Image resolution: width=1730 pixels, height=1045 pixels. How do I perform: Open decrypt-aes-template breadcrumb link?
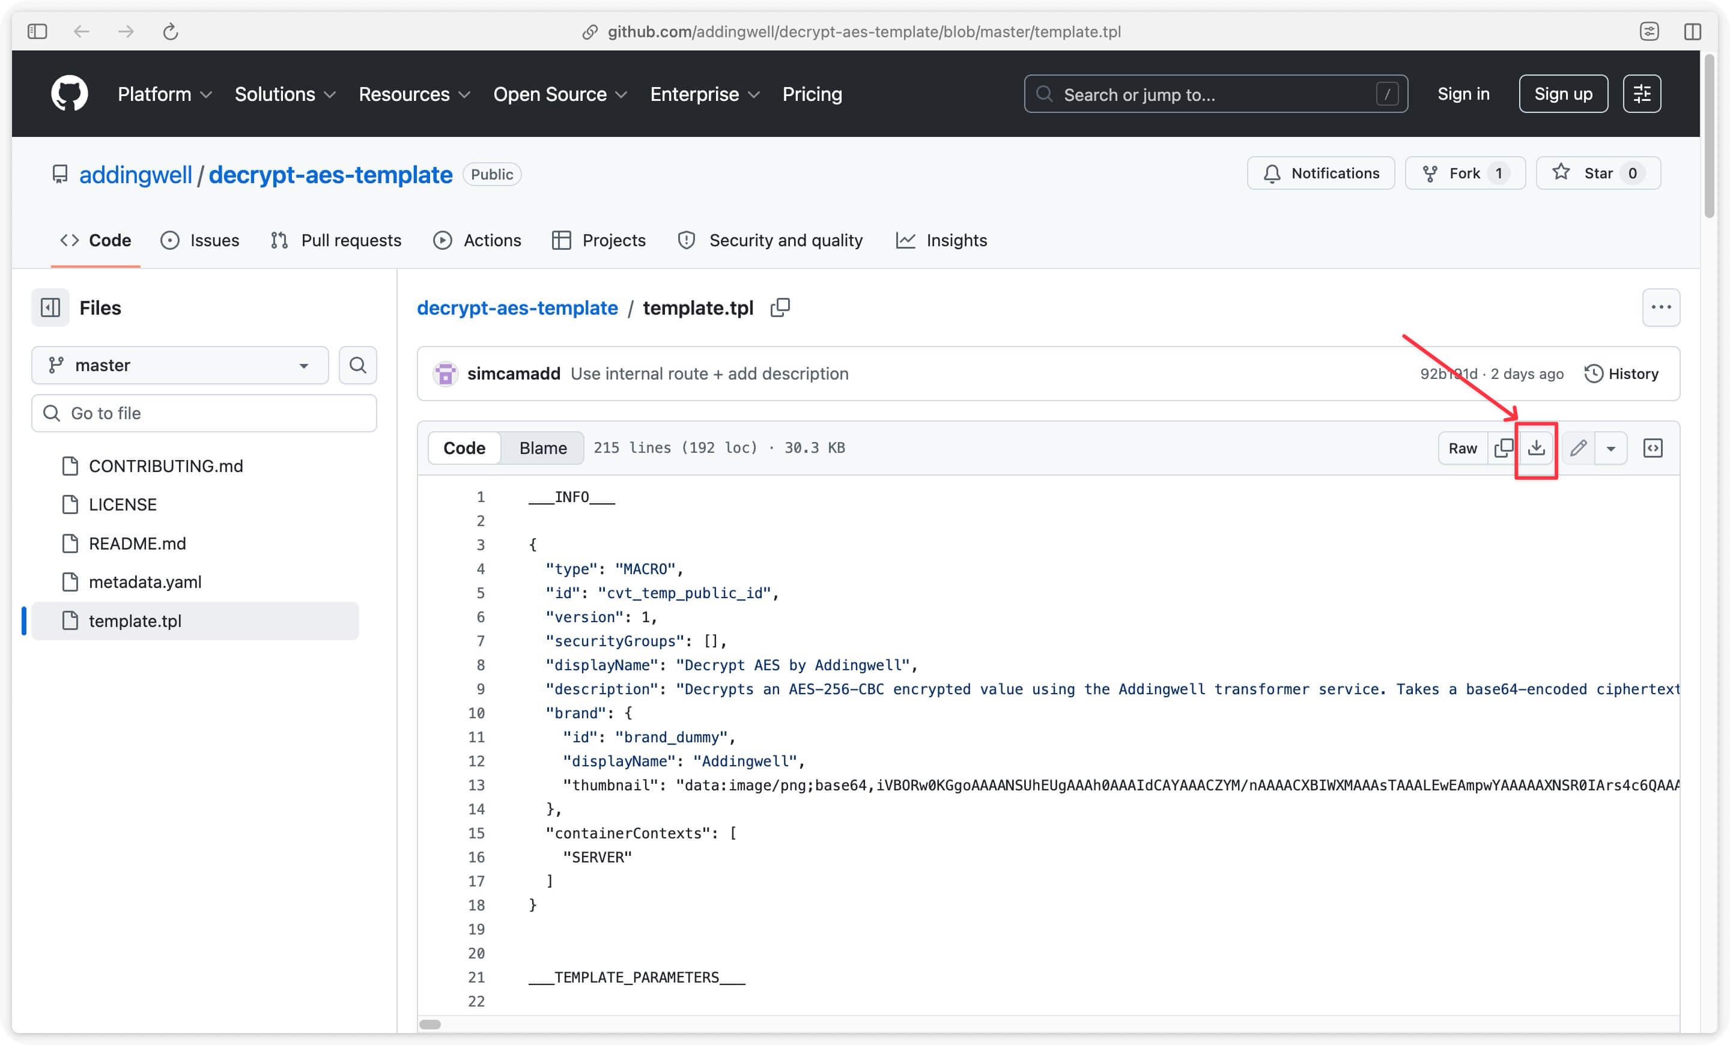(517, 307)
